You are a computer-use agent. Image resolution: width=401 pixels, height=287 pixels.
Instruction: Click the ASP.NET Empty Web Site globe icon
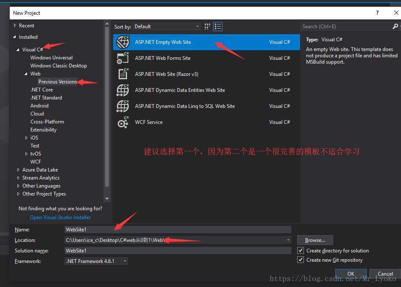coord(123,42)
